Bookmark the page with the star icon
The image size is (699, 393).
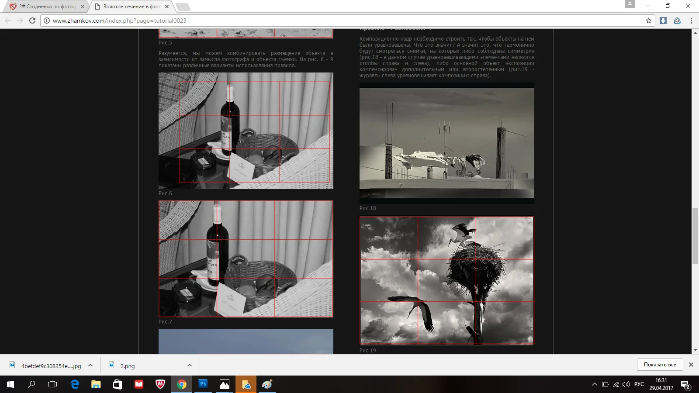(649, 20)
